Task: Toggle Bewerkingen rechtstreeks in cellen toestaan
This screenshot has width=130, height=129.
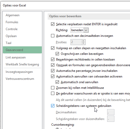Action: (x=53, y=59)
